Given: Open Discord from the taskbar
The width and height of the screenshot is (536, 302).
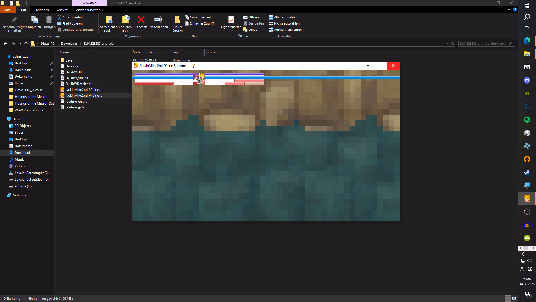Looking at the screenshot, I should tap(527, 80).
